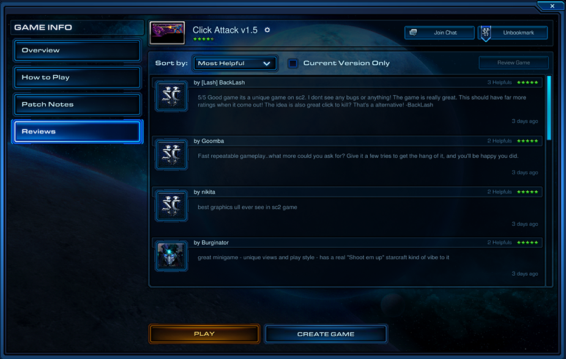Open Burginator's Protoss portrait avatar
566x359 pixels.
[x=171, y=256]
